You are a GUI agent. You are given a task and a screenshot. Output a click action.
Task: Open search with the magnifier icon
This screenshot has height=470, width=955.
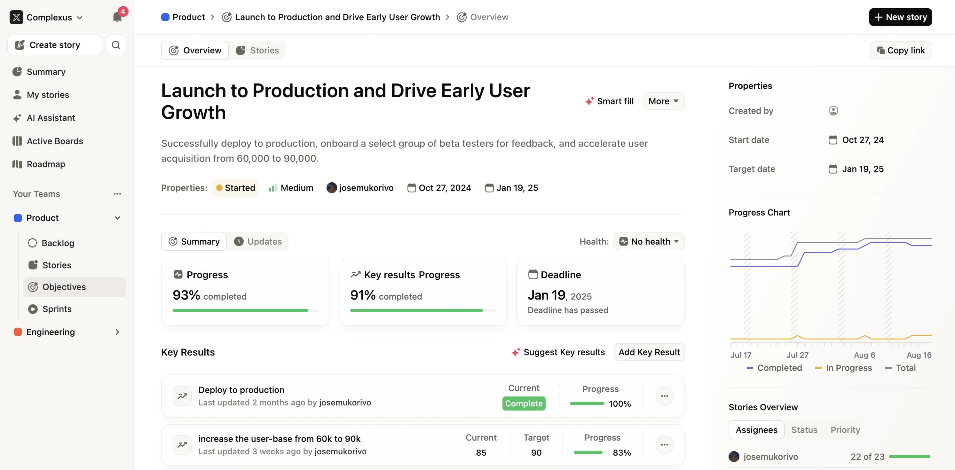(x=116, y=45)
